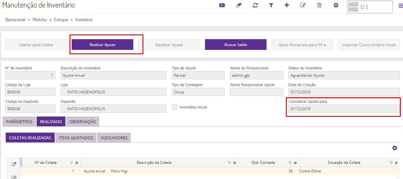Open the ITENS AJUSTADOS tab
The width and height of the screenshot is (403, 179).
[76, 138]
